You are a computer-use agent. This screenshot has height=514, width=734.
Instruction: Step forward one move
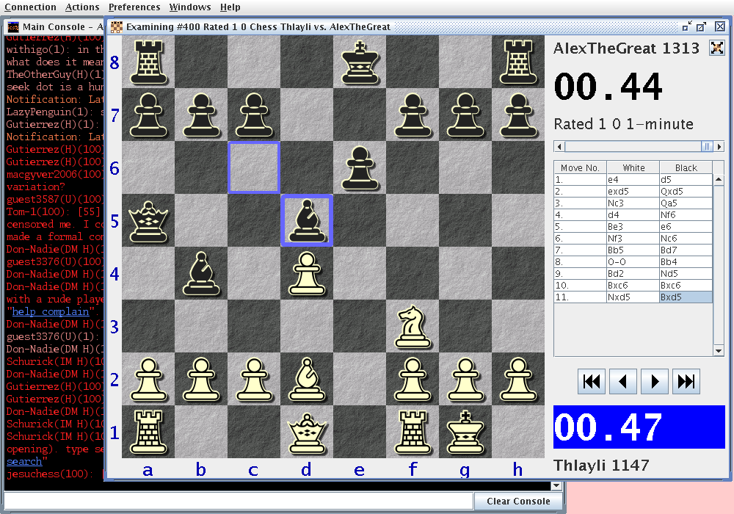click(x=655, y=382)
